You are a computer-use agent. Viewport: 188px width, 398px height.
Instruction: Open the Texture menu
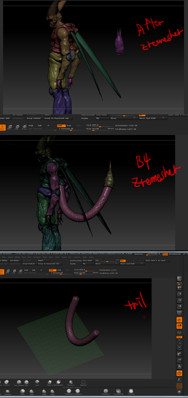point(64,257)
